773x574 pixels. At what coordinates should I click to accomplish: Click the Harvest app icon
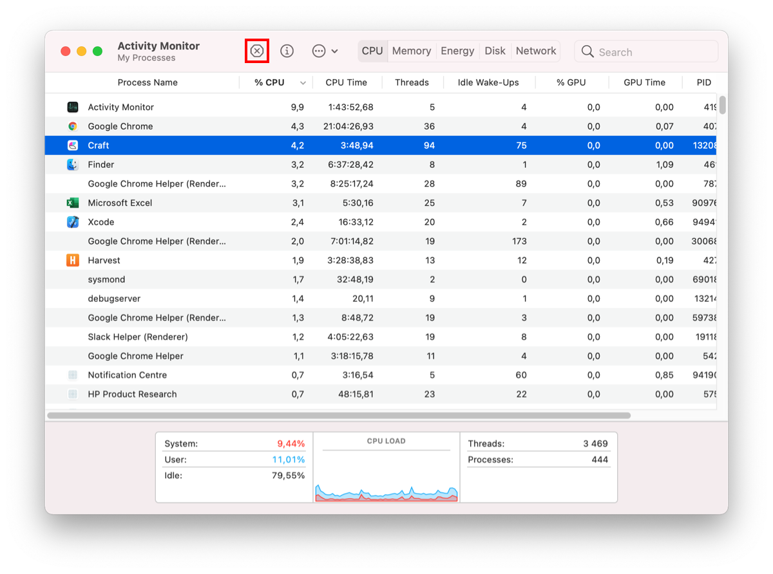72,260
